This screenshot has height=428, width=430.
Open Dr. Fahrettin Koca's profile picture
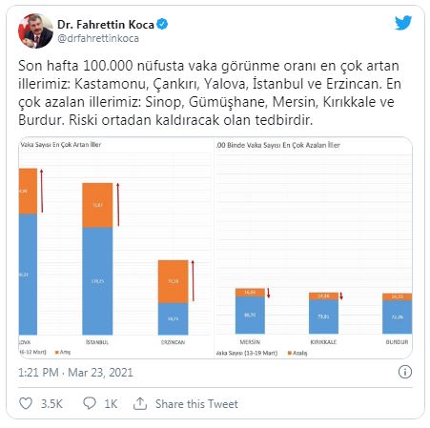point(35,31)
